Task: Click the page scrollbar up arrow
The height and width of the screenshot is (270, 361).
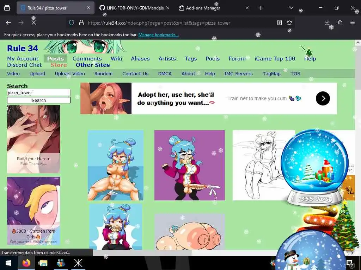Action: tap(358, 43)
